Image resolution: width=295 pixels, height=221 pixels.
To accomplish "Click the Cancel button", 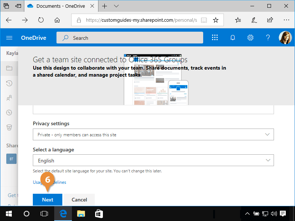I will point(79,200).
